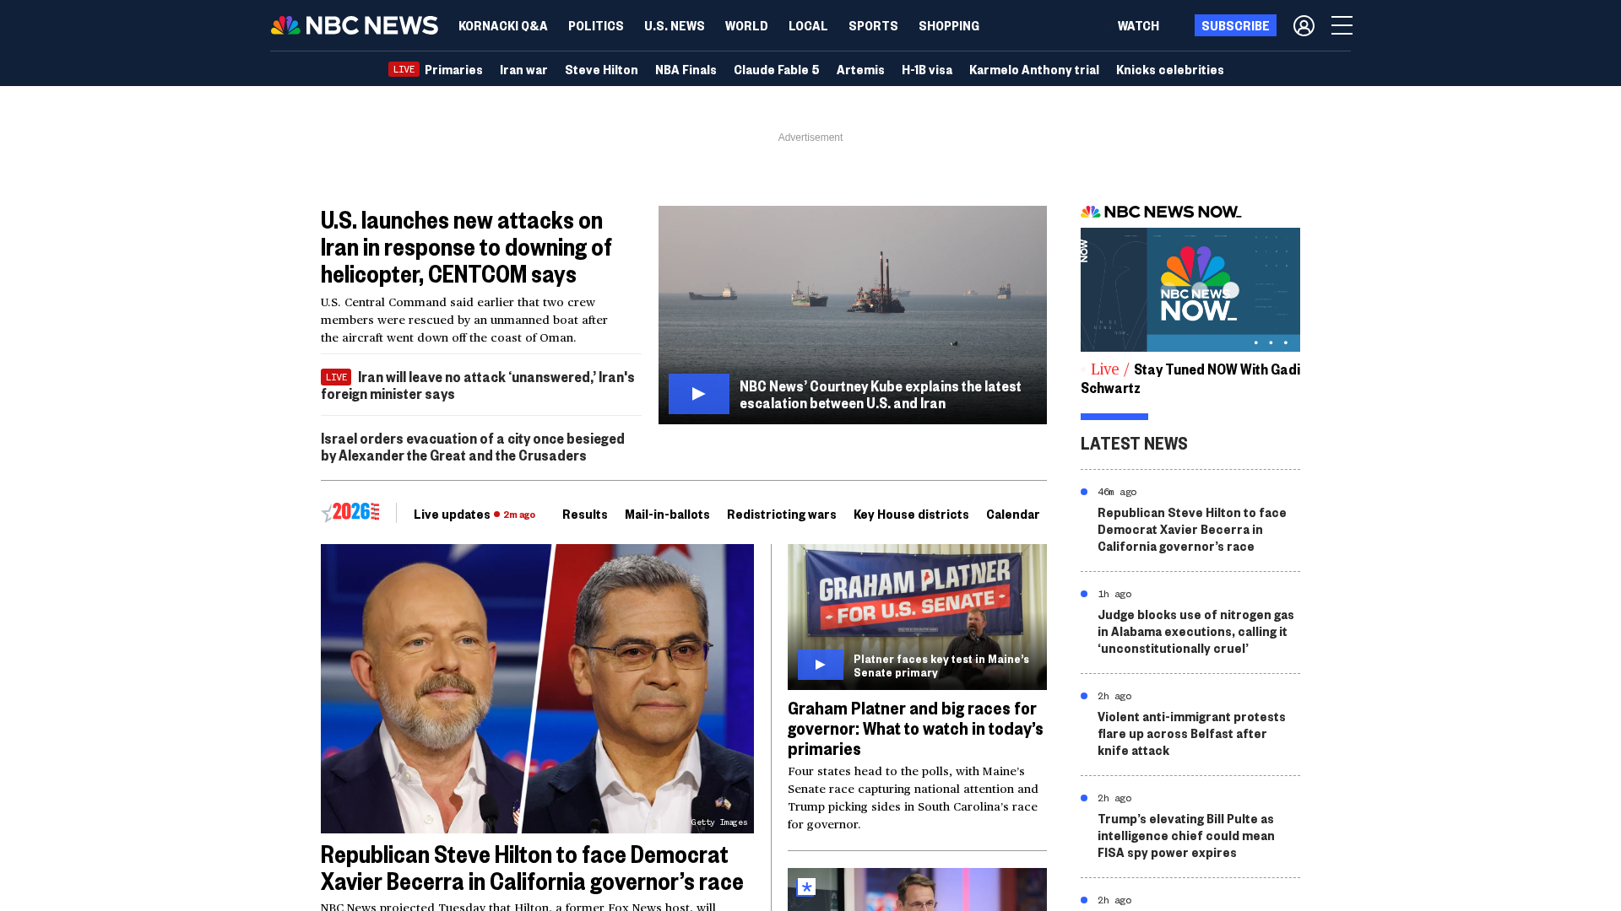
Task: Click the U.S. Central Command summary text
Action: pyautogui.click(x=464, y=320)
